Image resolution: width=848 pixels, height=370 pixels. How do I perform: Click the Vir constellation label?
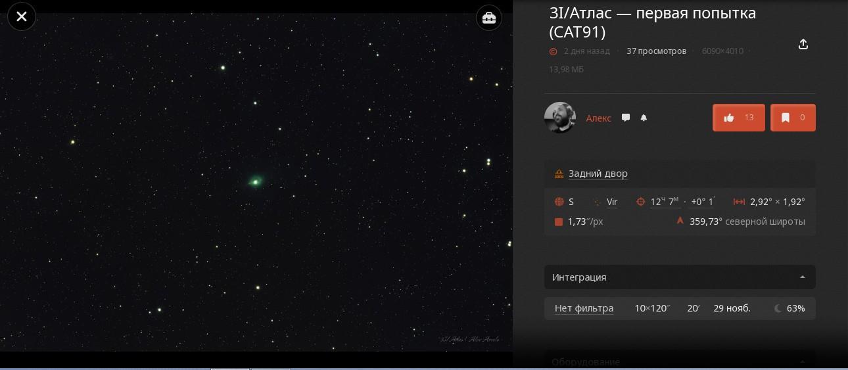(612, 202)
